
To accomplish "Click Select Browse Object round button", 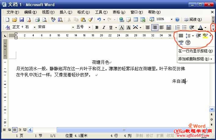I will [x=212, y=120].
